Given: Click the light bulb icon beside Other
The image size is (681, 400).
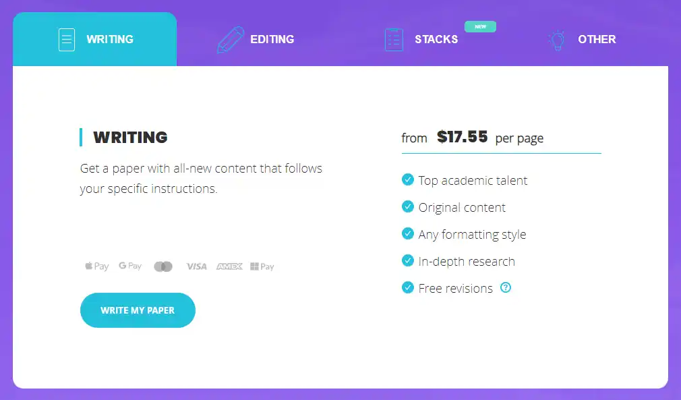Looking at the screenshot, I should tap(556, 39).
